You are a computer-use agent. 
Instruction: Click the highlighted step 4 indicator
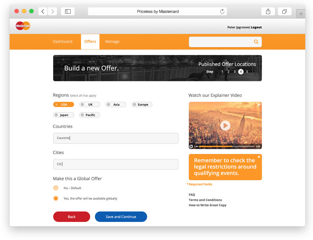pyautogui.click(x=241, y=71)
